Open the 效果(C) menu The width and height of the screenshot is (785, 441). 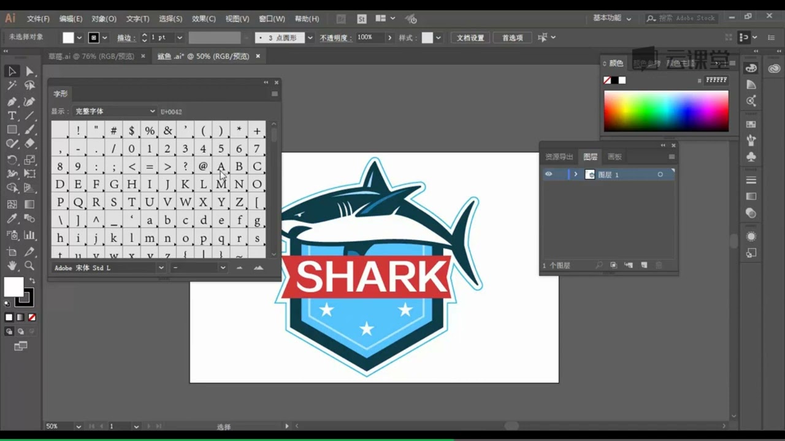204,19
